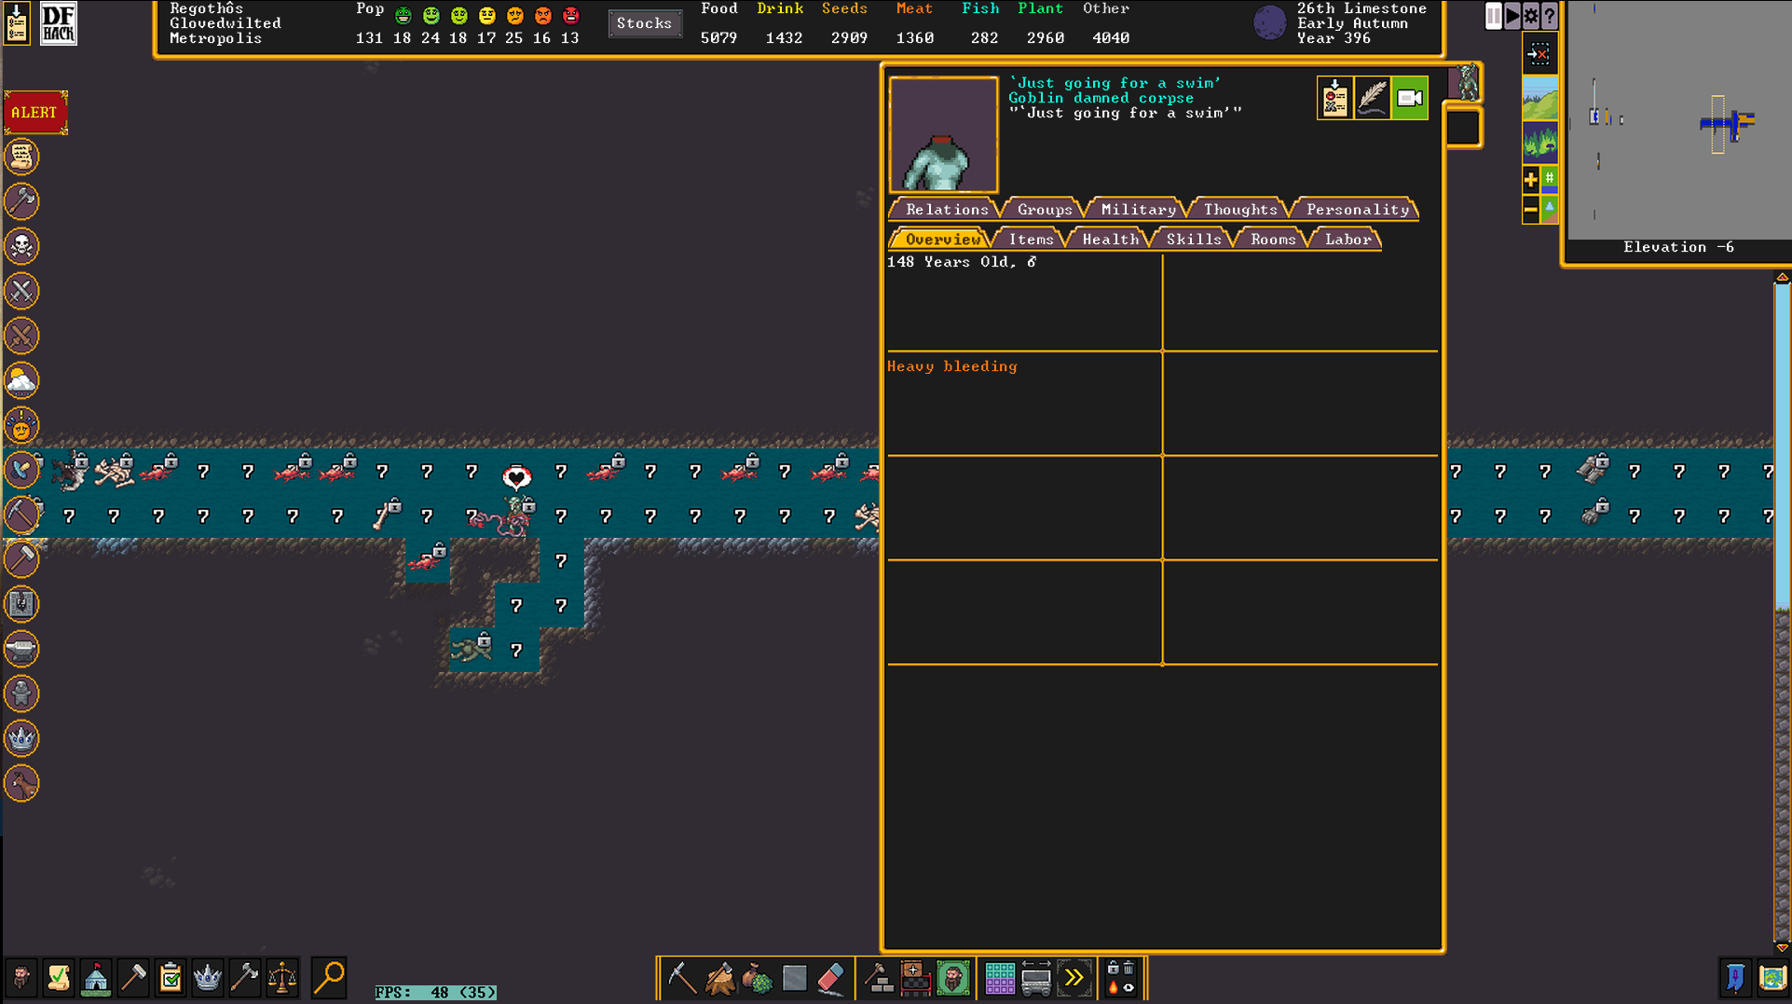Resume game with play button
This screenshot has height=1004, width=1792.
pyautogui.click(x=1512, y=16)
